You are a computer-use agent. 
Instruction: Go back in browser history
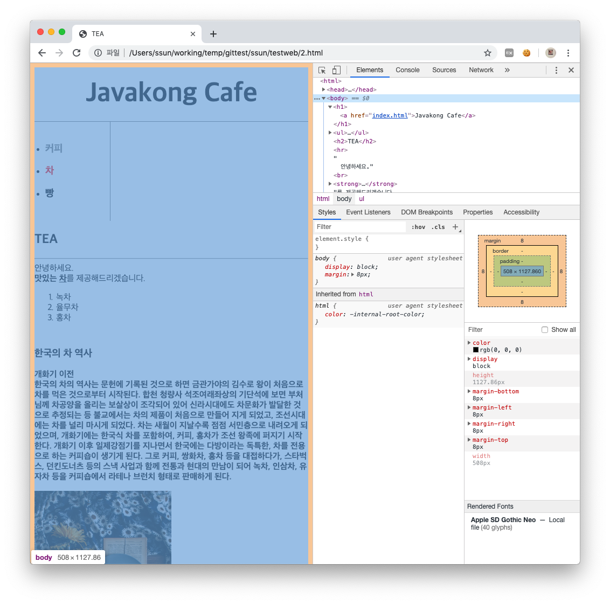tap(42, 53)
